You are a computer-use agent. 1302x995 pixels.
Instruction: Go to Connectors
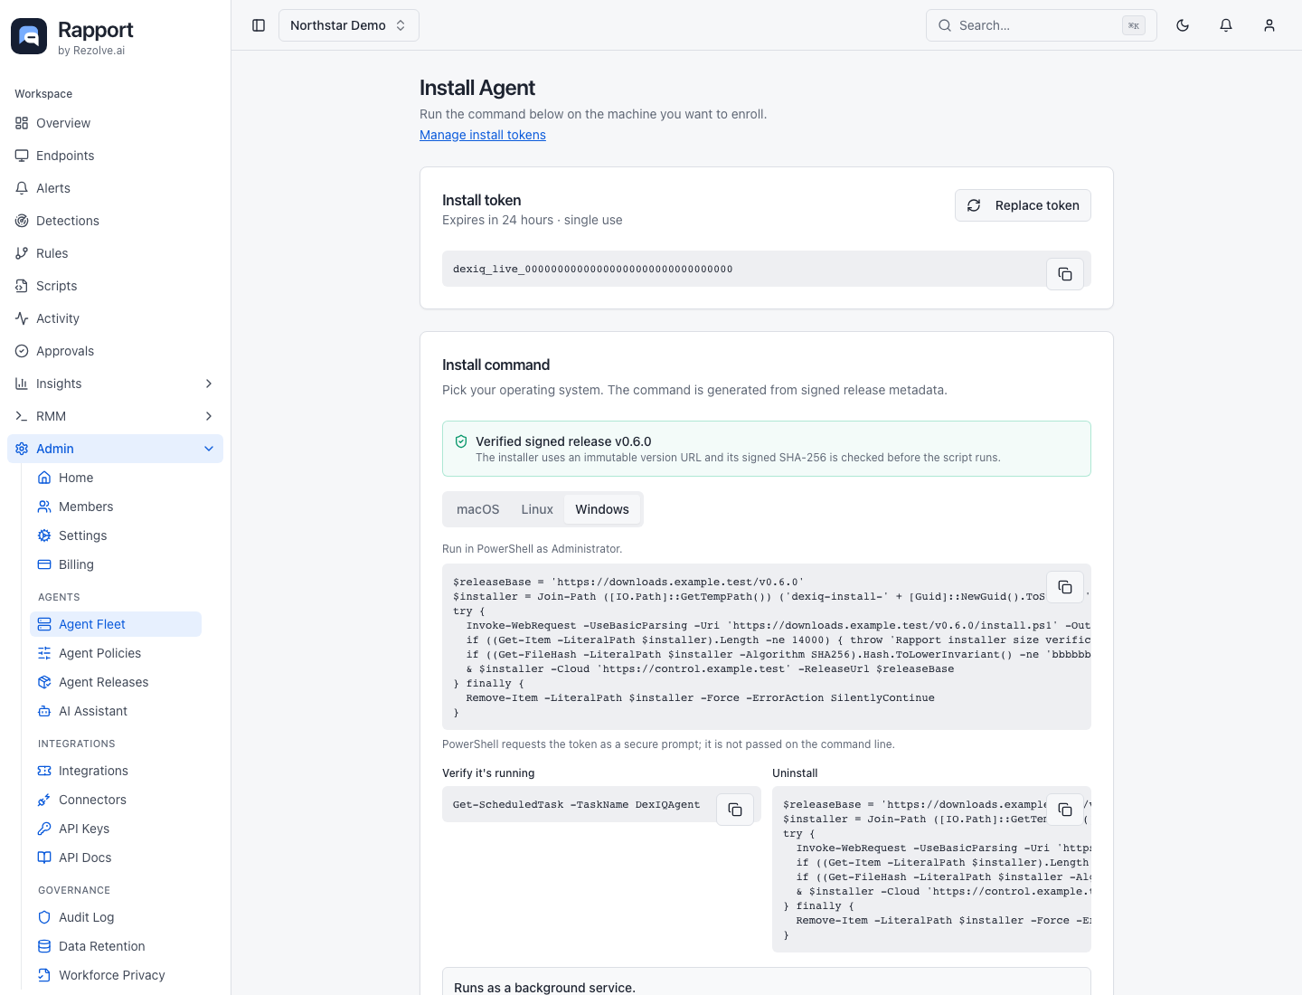(x=116, y=800)
